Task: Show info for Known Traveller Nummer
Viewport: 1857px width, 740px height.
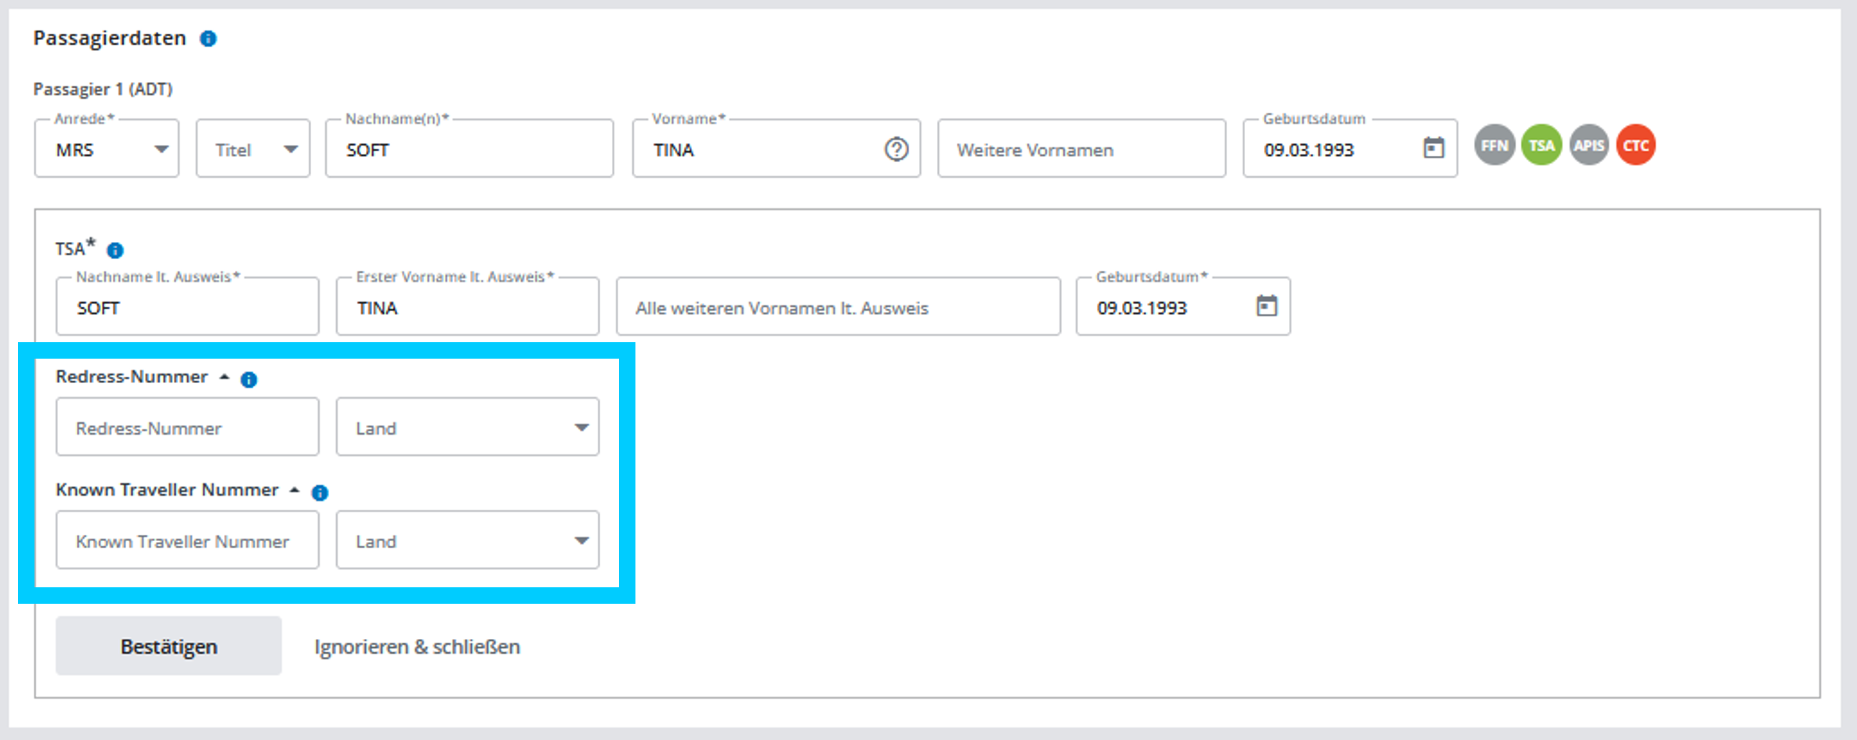Action: 320,493
